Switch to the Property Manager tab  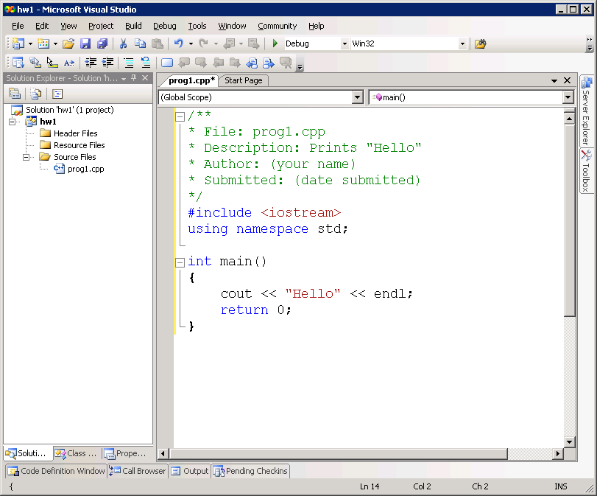(x=126, y=453)
